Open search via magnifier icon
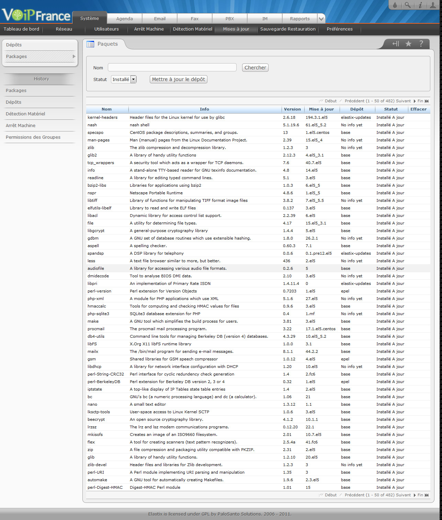 click(x=407, y=5)
